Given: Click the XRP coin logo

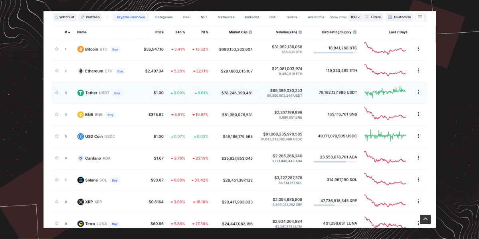Looking at the screenshot, I should [x=81, y=202].
